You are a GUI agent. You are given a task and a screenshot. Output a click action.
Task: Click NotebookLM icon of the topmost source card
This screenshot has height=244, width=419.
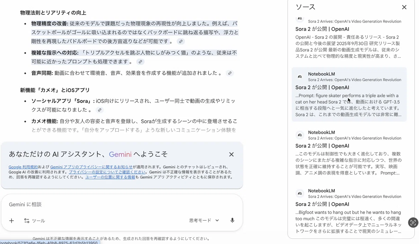(x=300, y=18)
